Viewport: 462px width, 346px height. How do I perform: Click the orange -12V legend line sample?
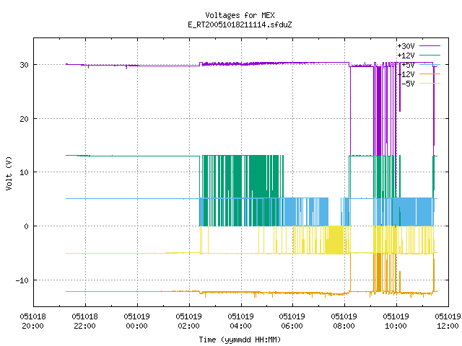[430, 74]
